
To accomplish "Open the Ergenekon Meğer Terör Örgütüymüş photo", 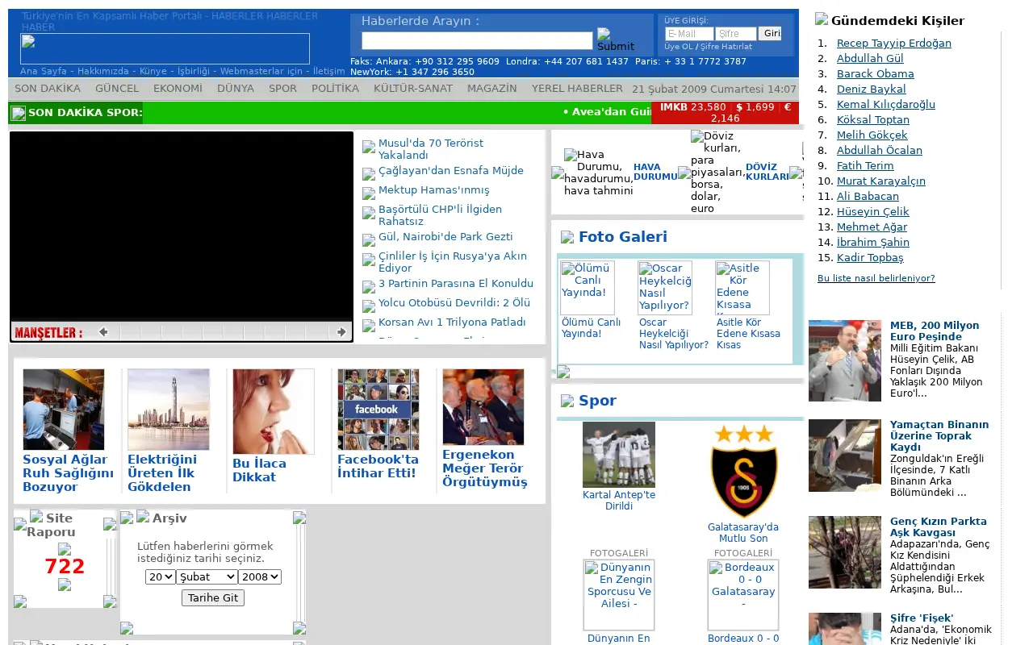I will 483,407.
